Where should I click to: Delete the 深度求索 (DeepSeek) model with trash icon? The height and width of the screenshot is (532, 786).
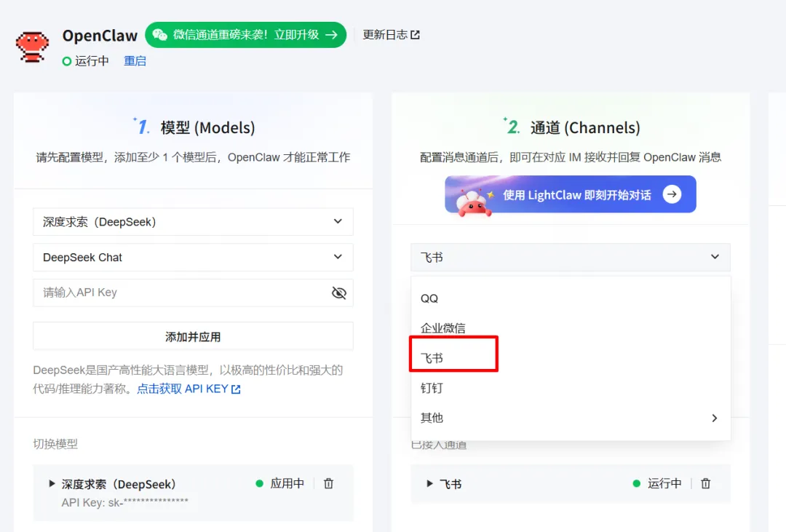click(328, 483)
